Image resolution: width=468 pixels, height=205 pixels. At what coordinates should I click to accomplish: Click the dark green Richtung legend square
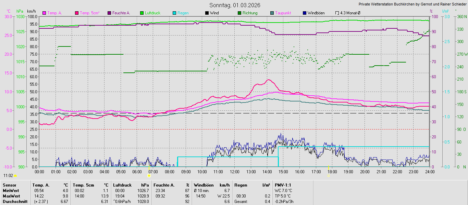pyautogui.click(x=239, y=13)
